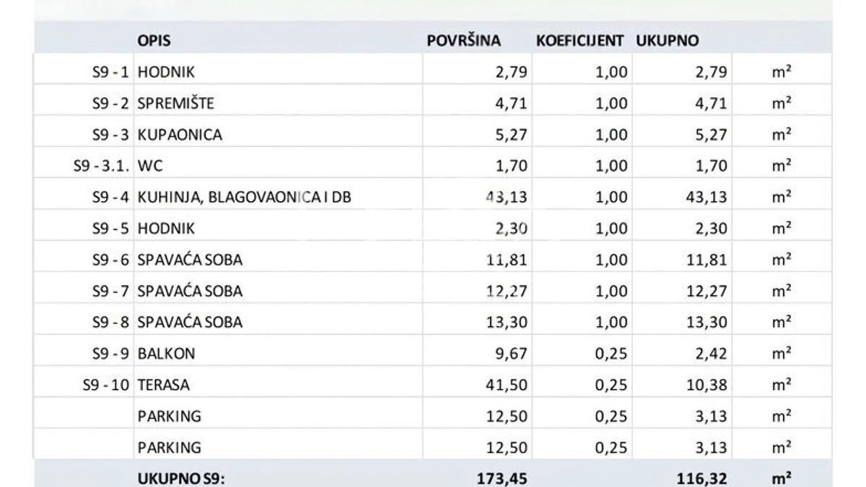Select the UKUPNO S9: total row label
Viewport: 866px width, 487px height.
pyautogui.click(x=181, y=477)
